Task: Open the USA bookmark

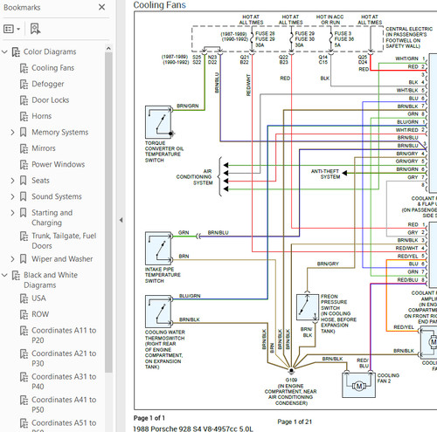Action: pos(38,298)
